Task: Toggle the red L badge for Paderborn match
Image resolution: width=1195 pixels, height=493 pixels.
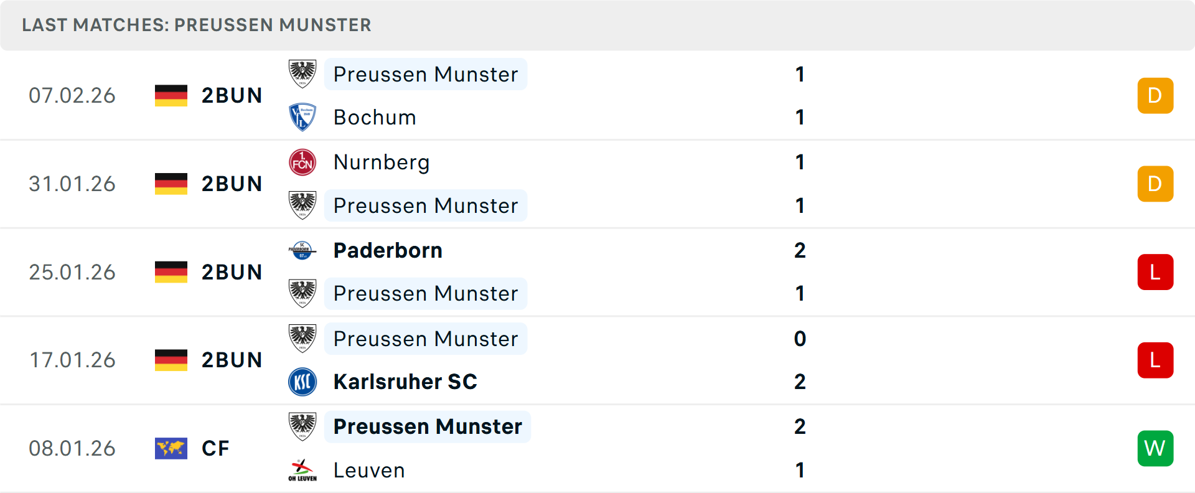Action: 1155,272
